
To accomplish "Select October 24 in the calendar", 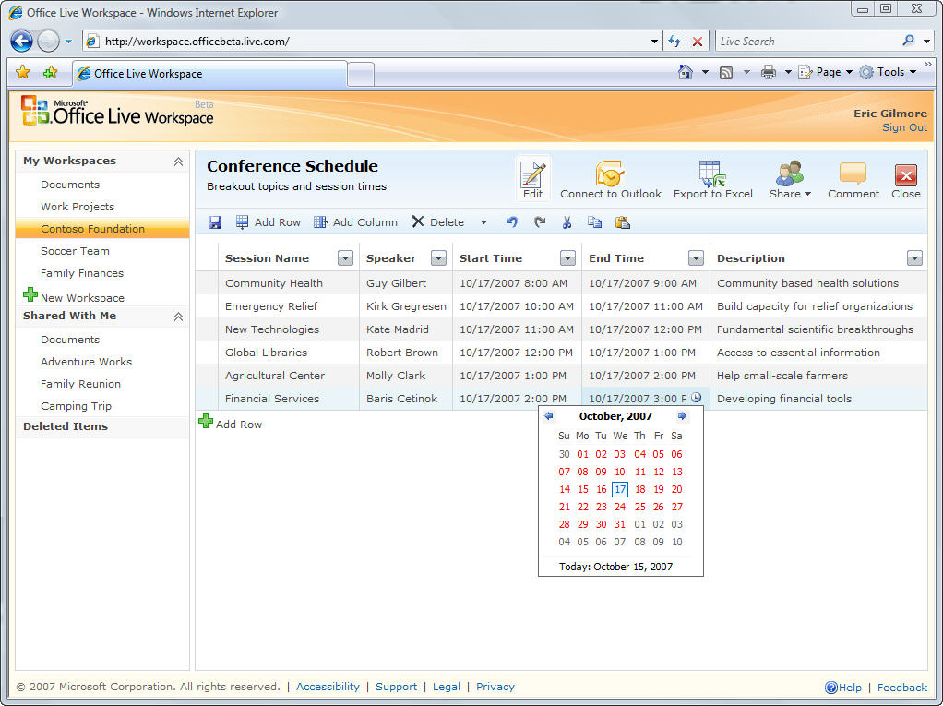I will tap(620, 507).
